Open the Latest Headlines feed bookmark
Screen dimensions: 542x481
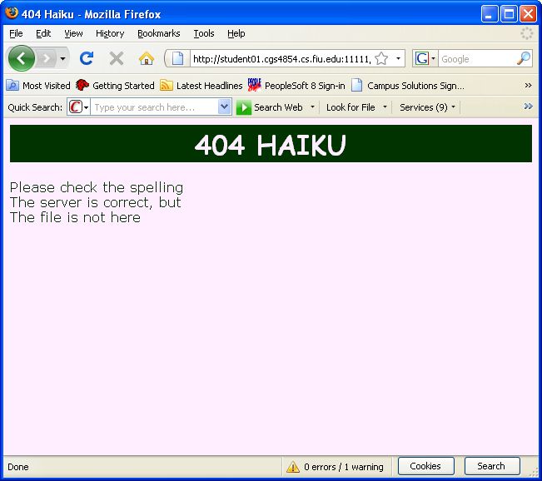click(201, 86)
